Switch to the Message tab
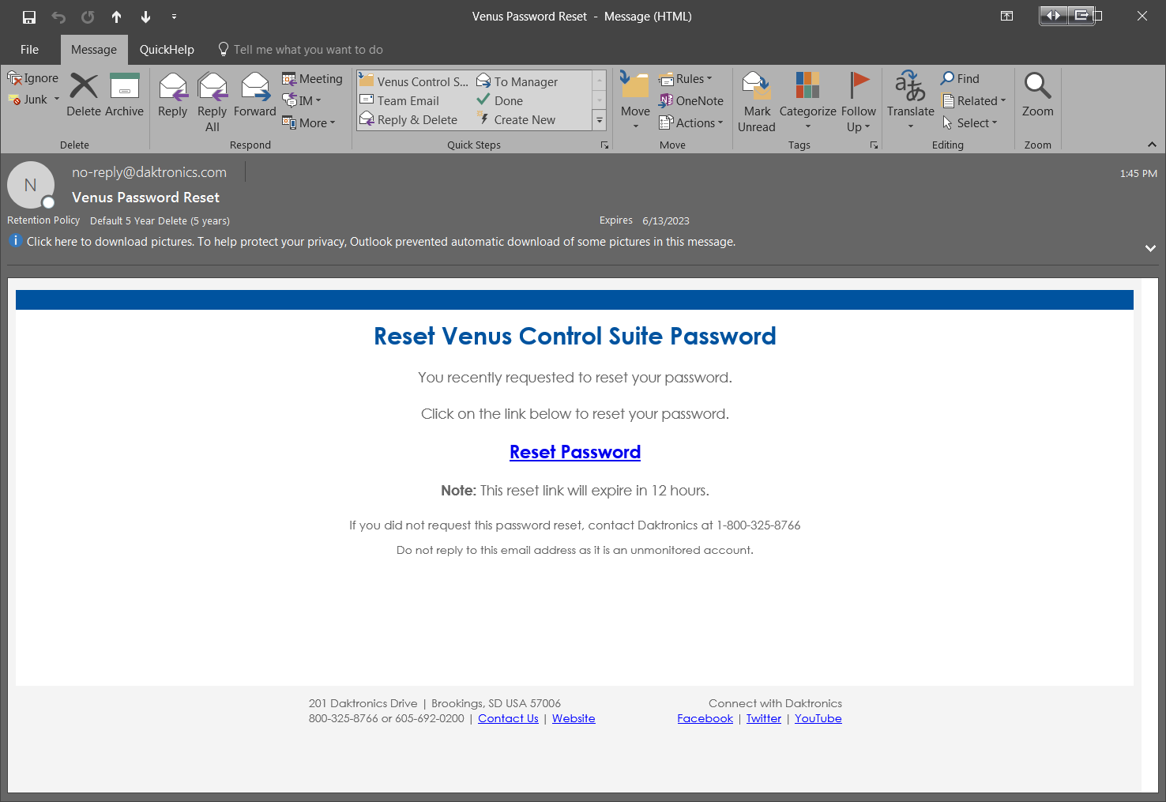 pyautogui.click(x=94, y=50)
